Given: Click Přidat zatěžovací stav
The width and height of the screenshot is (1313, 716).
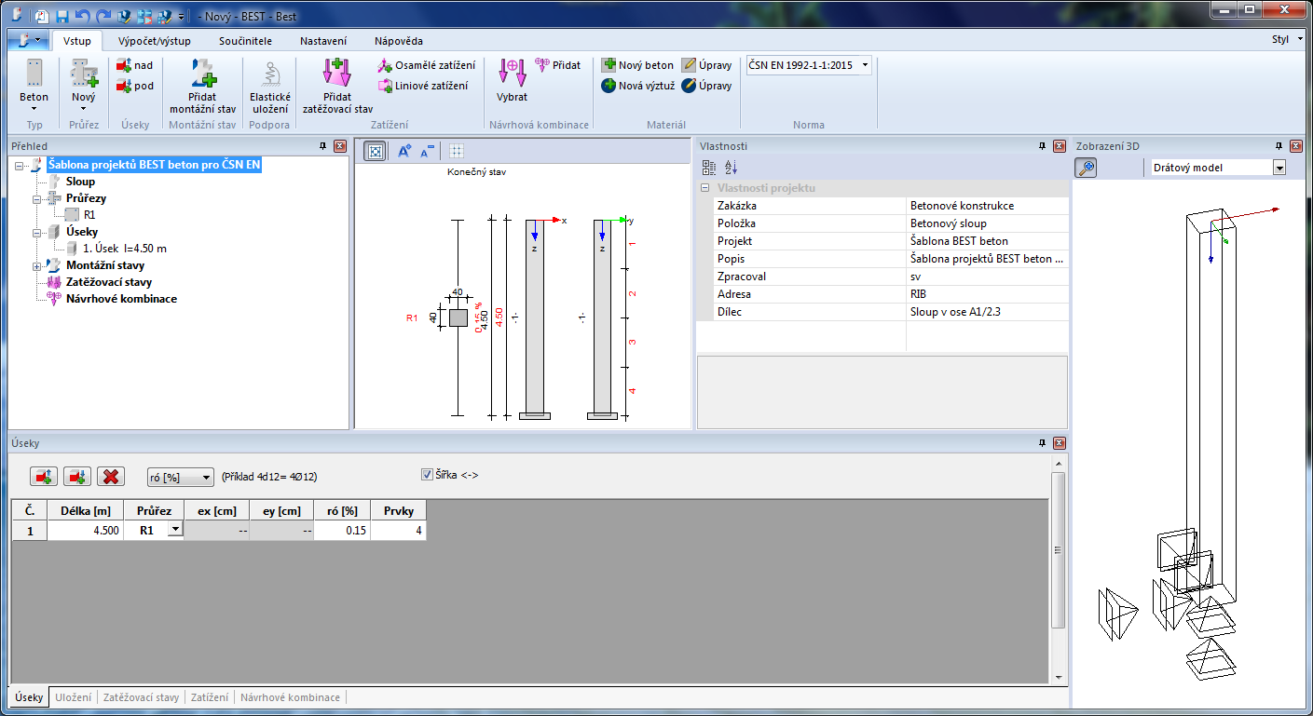Looking at the screenshot, I should pyautogui.click(x=337, y=86).
